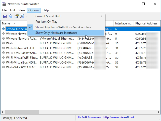Select the Wi-Fi-Native WiFi Filt... row
Viewport: 161px width, 121px height.
point(21,48)
